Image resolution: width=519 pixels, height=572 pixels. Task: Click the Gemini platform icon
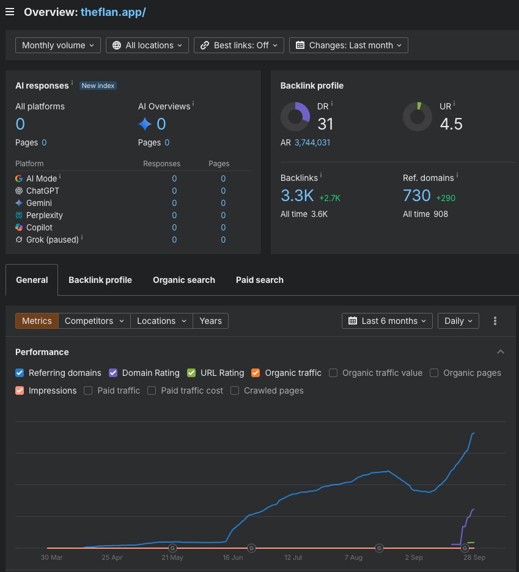(x=19, y=203)
